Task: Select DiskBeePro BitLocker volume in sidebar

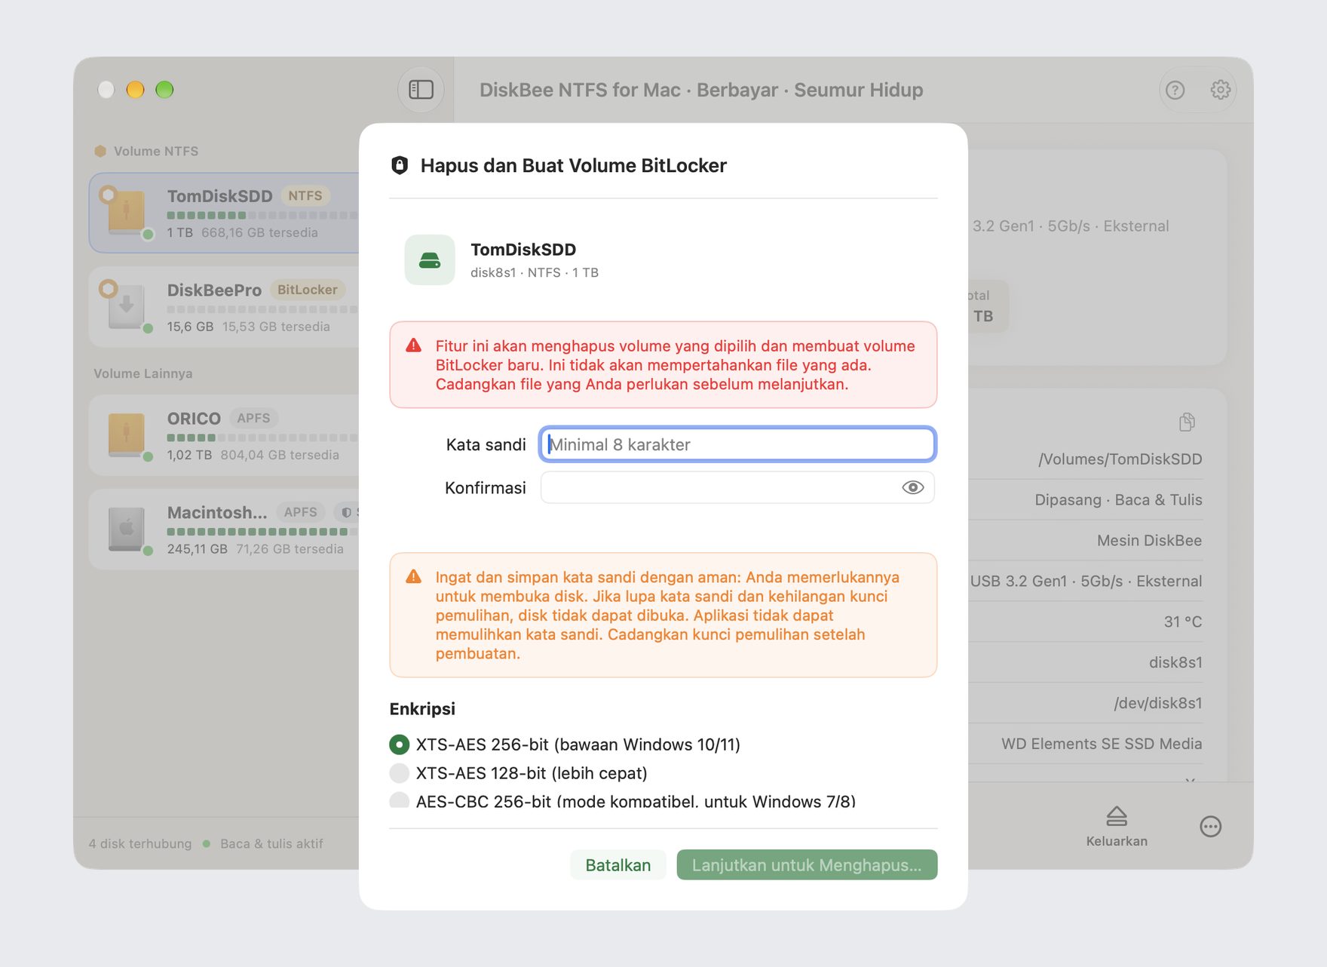Action: tap(225, 307)
